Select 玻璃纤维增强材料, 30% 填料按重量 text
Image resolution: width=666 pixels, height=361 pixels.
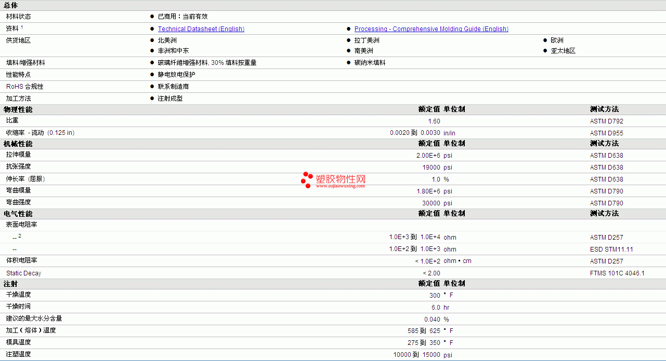pyautogui.click(x=207, y=63)
